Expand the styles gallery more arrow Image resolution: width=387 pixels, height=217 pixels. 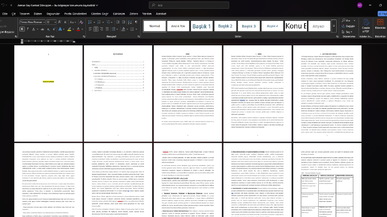334,26
